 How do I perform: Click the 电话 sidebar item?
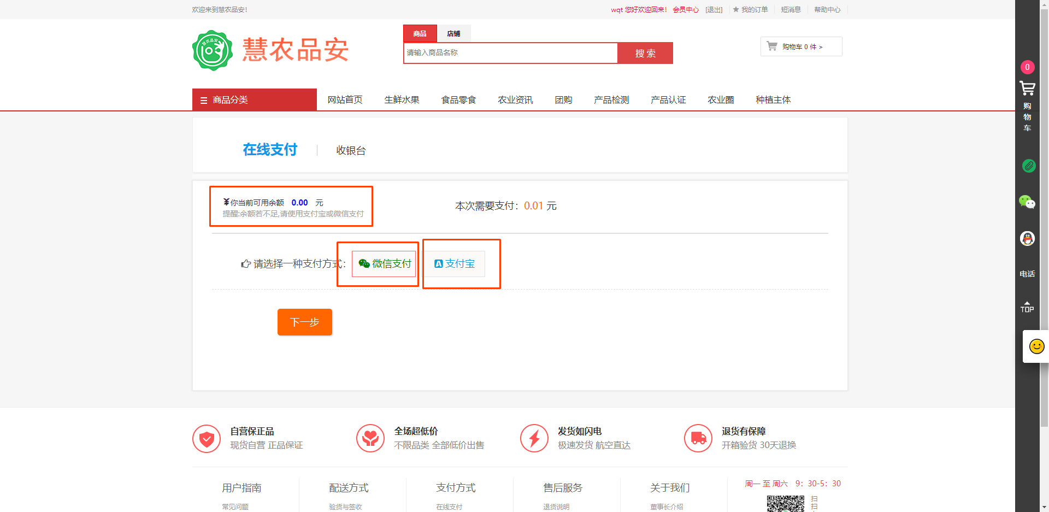1027,274
